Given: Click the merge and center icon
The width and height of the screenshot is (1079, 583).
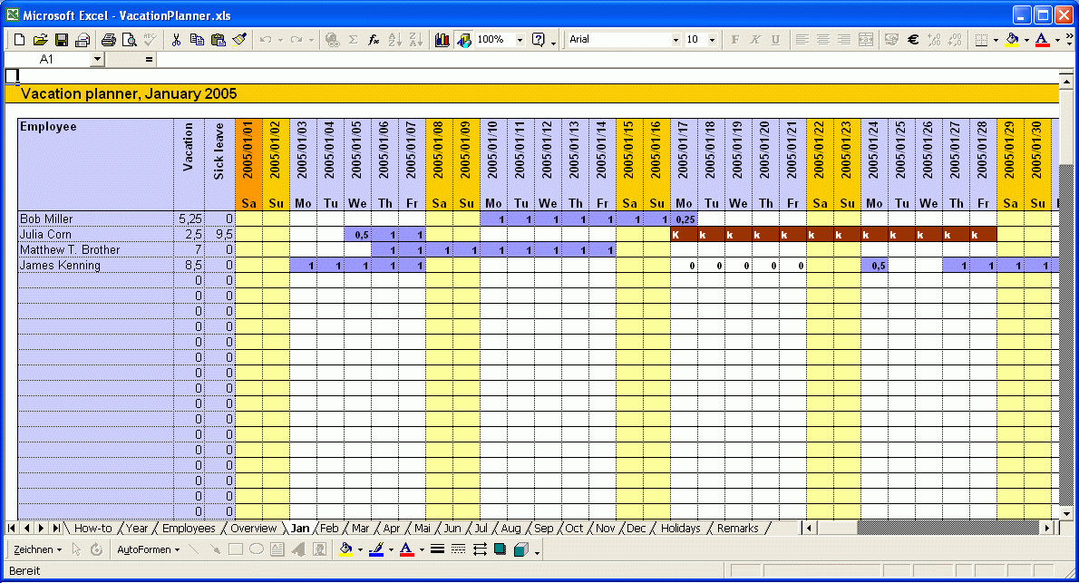Looking at the screenshot, I should click(866, 40).
